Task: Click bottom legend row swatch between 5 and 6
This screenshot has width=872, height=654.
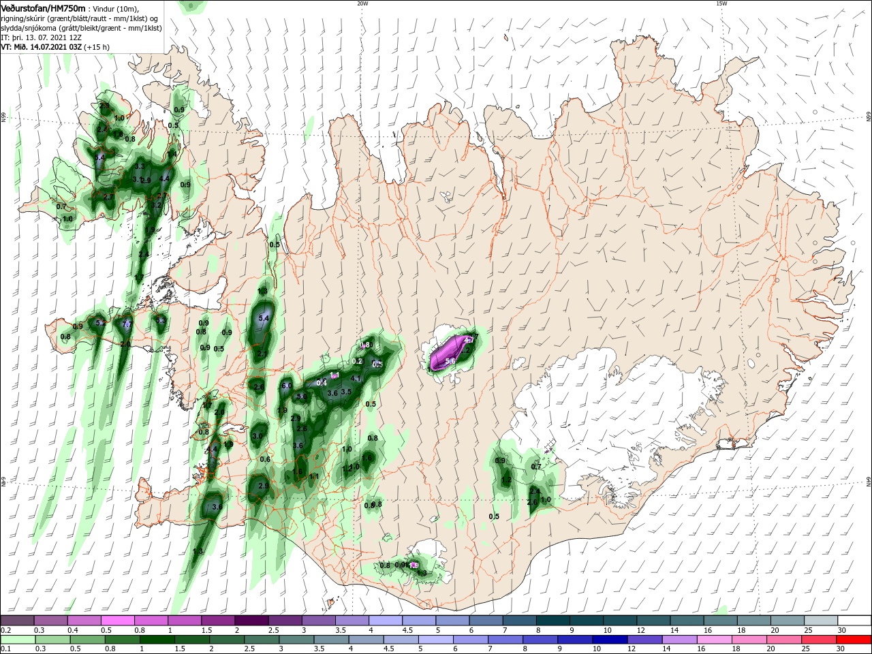Action: coord(436,640)
